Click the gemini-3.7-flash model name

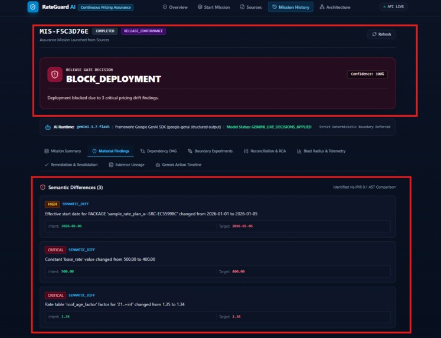pos(93,127)
